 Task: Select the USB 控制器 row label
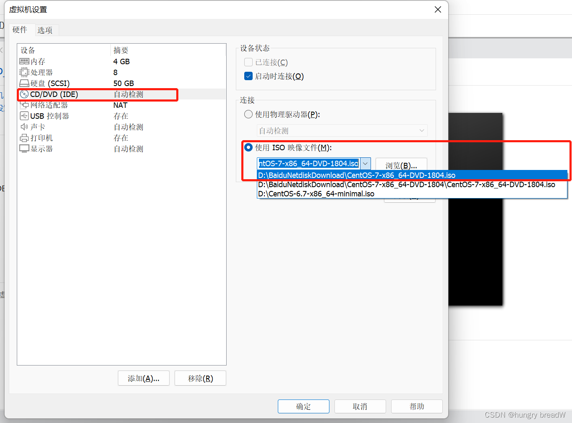(x=50, y=116)
